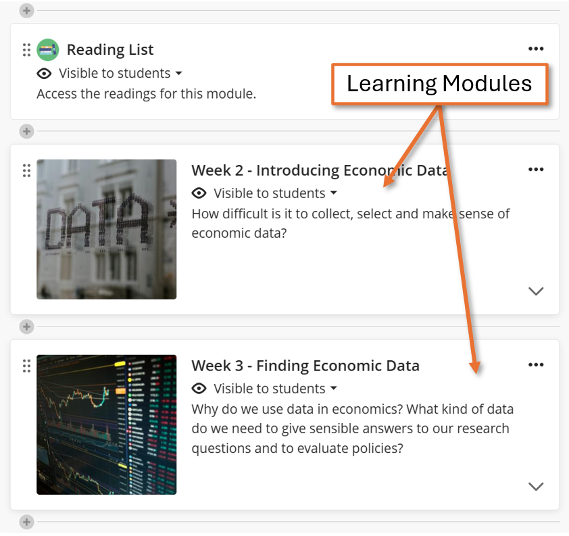Image resolution: width=569 pixels, height=536 pixels.
Task: Add content above Reading List with plus
Action: [26, 11]
